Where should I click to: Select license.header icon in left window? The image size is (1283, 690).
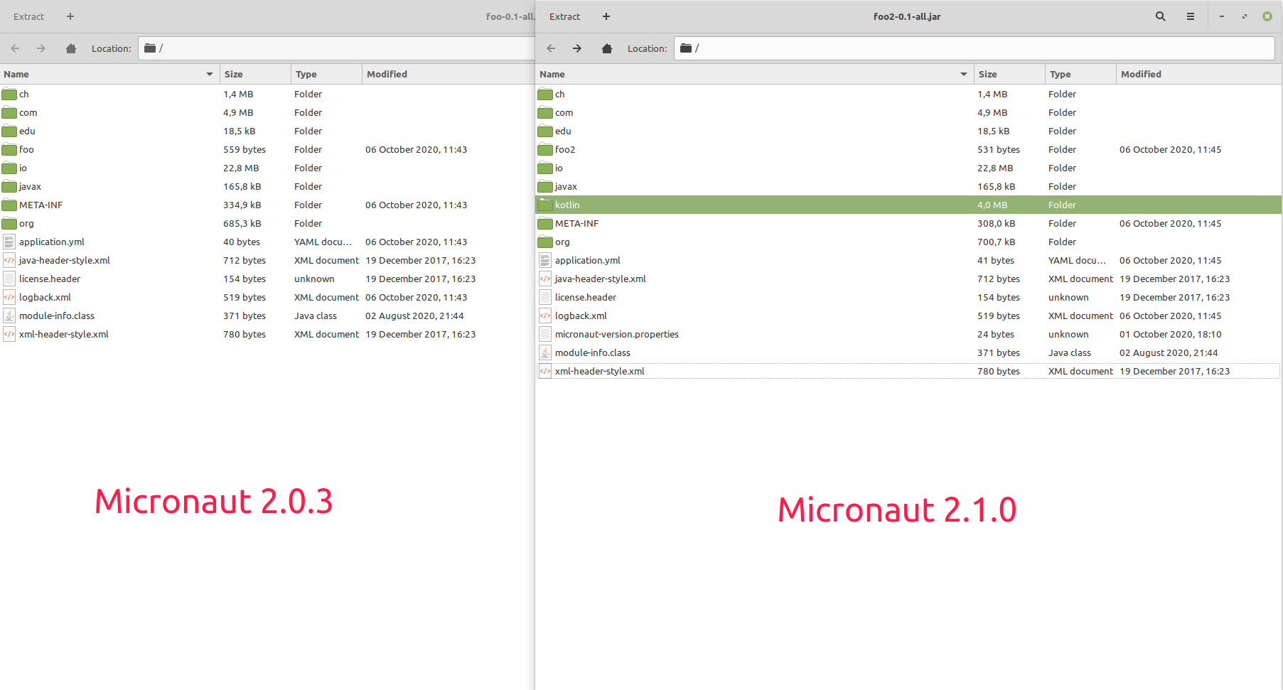pyautogui.click(x=9, y=279)
